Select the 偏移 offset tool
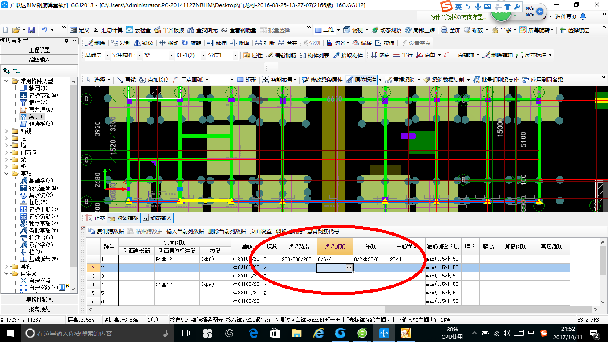The image size is (608, 342). (362, 43)
